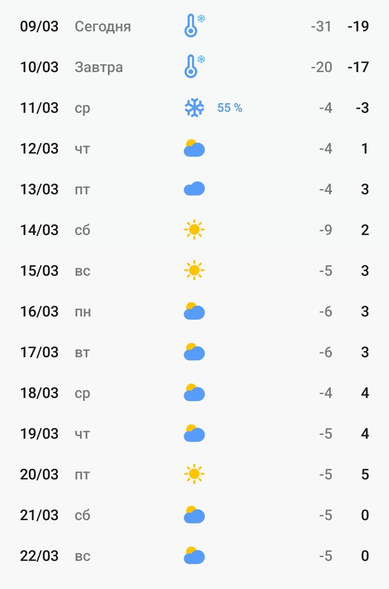Tap the -31 low temperature value
This screenshot has height=589, width=389.
click(321, 26)
